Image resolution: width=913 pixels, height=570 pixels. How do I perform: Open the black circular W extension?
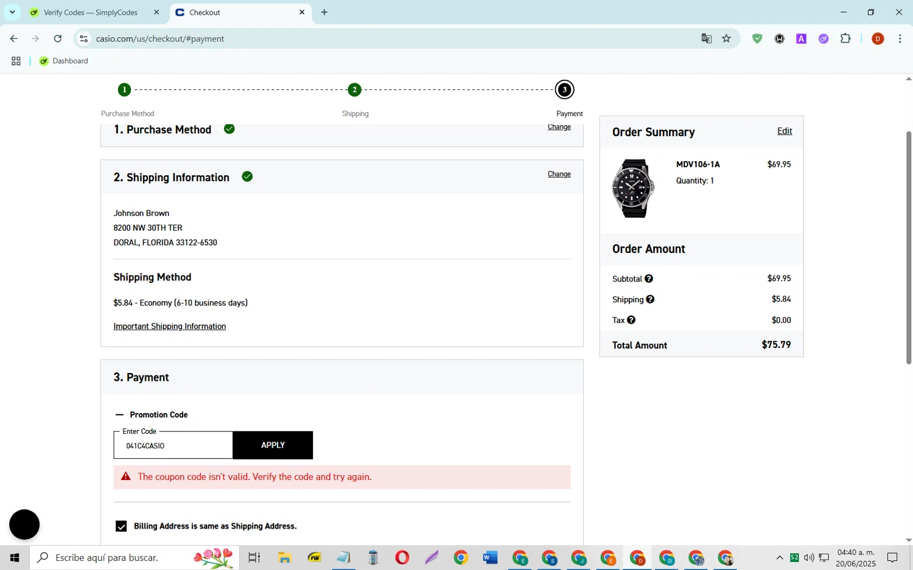tap(779, 38)
